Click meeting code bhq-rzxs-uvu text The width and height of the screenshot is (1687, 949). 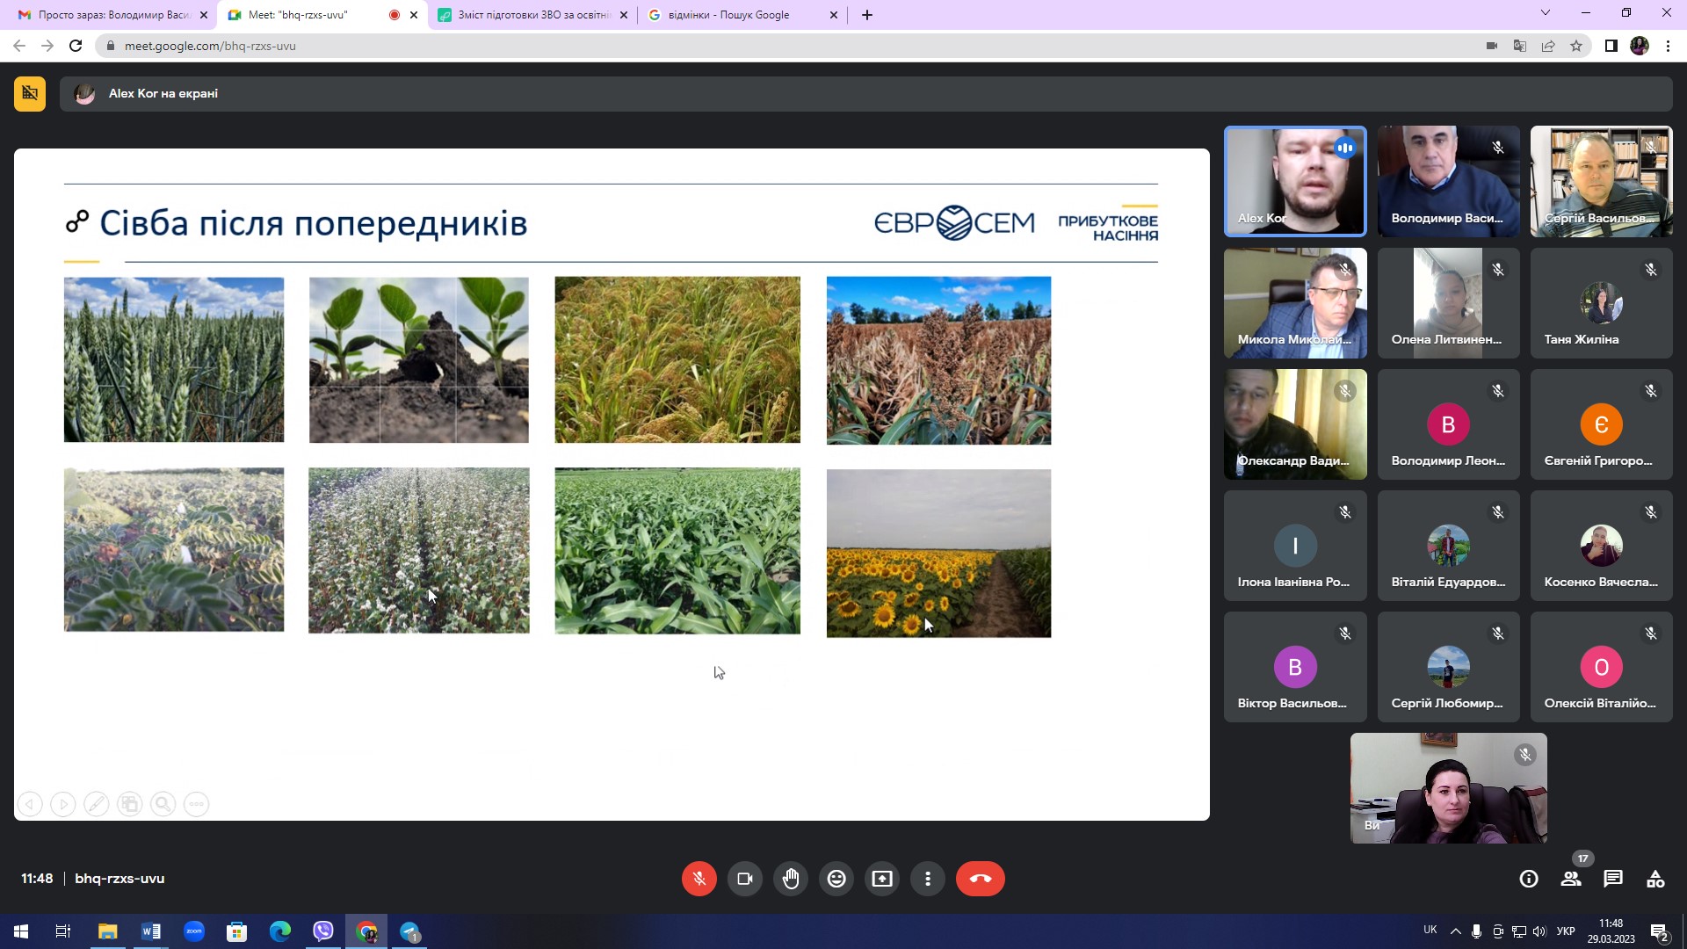point(119,879)
